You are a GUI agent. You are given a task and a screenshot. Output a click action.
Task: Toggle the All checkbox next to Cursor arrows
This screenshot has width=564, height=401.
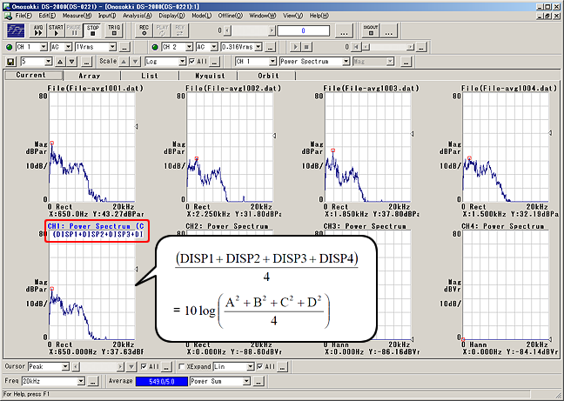click(x=144, y=366)
